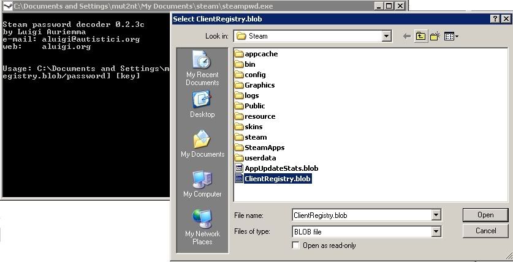Select the resource folder
Viewport: 513px width, 262px height.
click(x=255, y=117)
